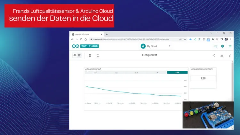Click the teal line in the Luftqualität chart
The width and height of the screenshot is (240, 135).
point(133,93)
